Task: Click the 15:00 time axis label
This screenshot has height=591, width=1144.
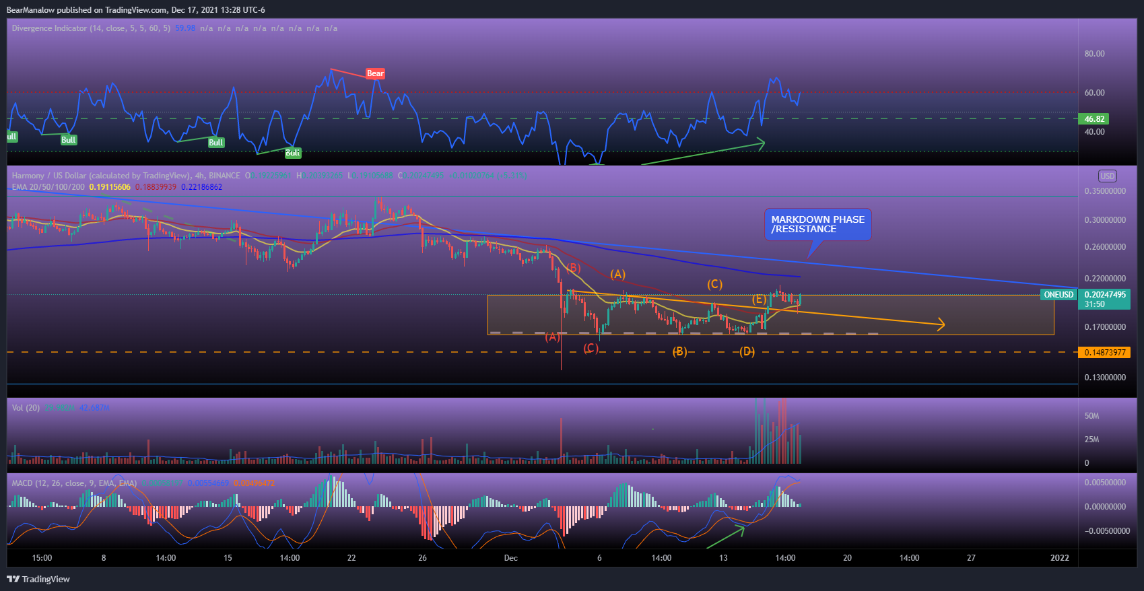Action: click(42, 558)
